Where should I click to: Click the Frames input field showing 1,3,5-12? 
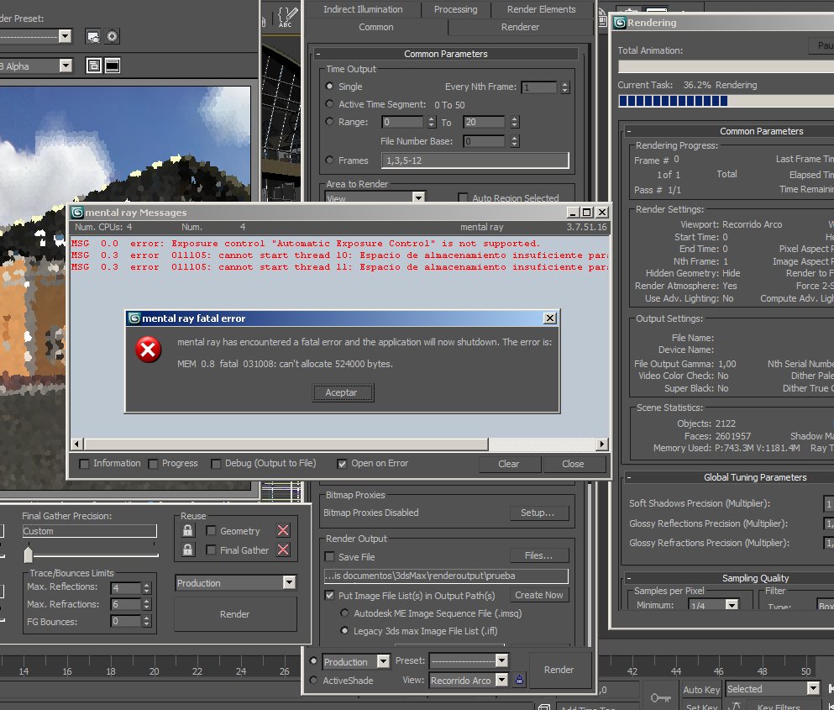click(x=475, y=160)
